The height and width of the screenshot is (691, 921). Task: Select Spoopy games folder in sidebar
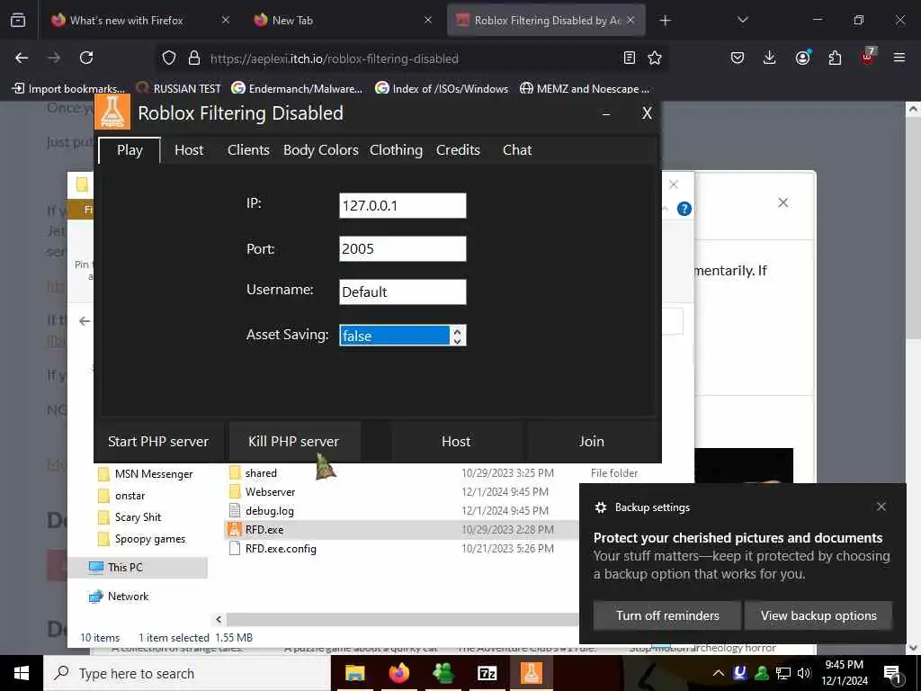pyautogui.click(x=141, y=539)
